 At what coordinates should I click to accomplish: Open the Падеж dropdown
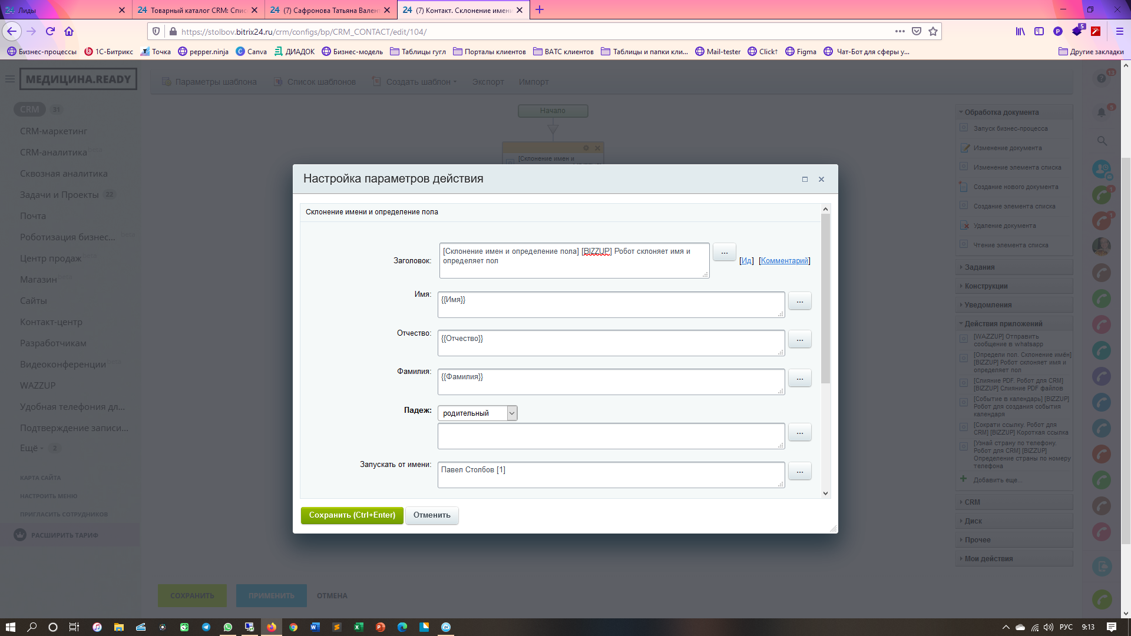pyautogui.click(x=477, y=413)
